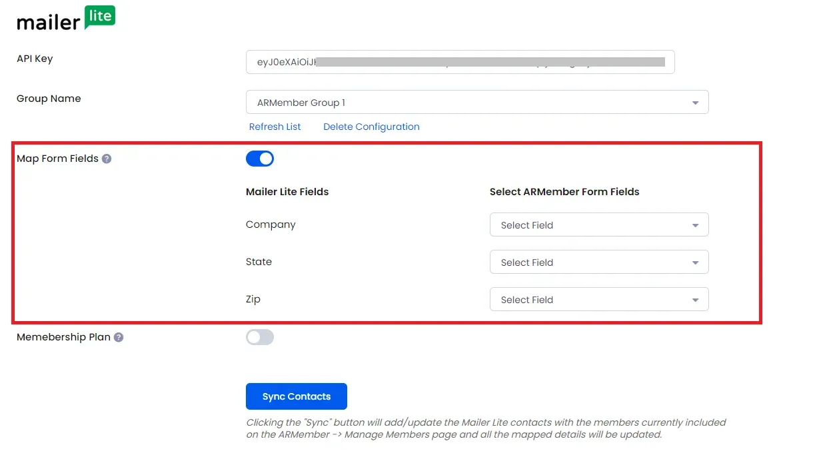Click the Sync Contacts button

coord(297,396)
